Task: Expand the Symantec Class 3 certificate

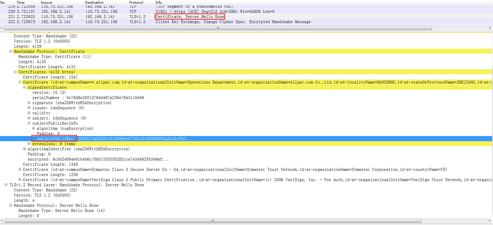Action: (x=20, y=169)
